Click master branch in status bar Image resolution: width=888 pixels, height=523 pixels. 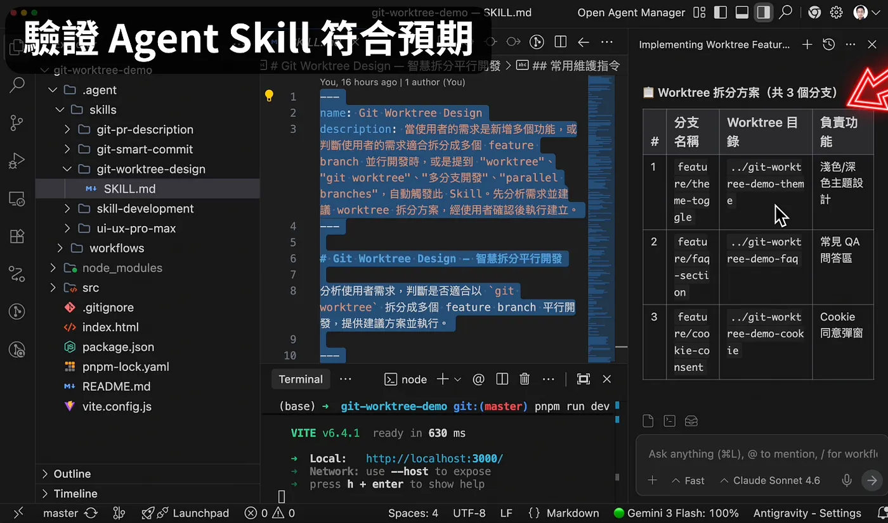pyautogui.click(x=61, y=513)
